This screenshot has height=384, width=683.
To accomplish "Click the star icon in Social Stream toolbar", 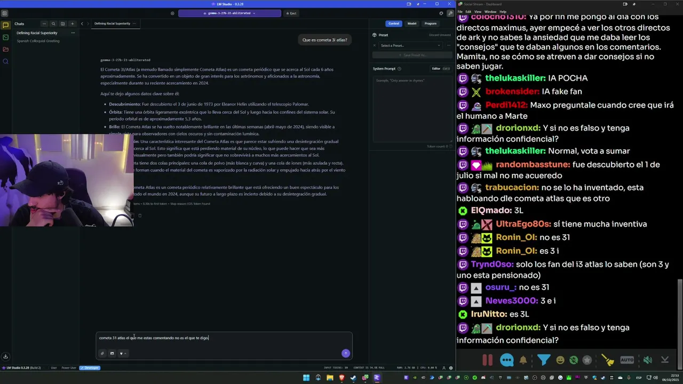I will point(587,360).
